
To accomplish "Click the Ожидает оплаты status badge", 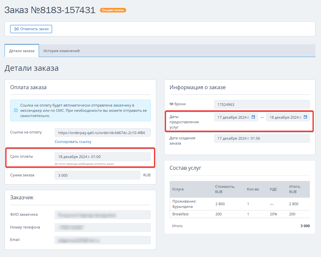I will [x=113, y=10].
